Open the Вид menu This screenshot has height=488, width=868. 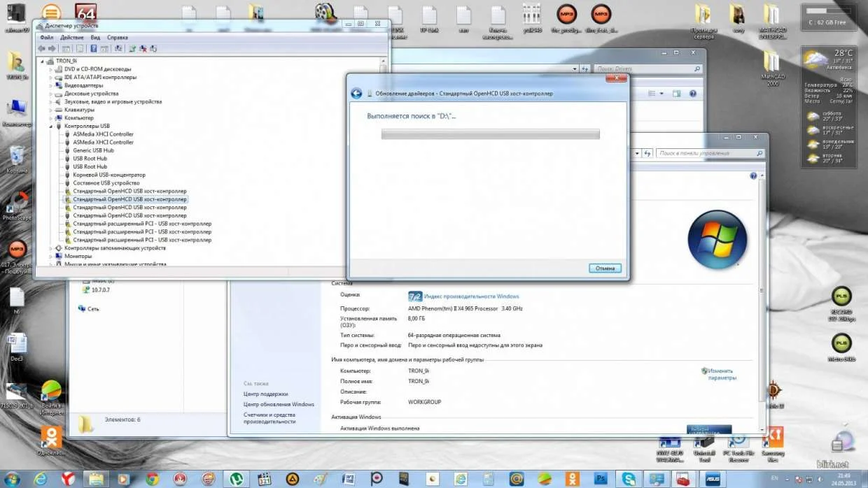pyautogui.click(x=95, y=37)
